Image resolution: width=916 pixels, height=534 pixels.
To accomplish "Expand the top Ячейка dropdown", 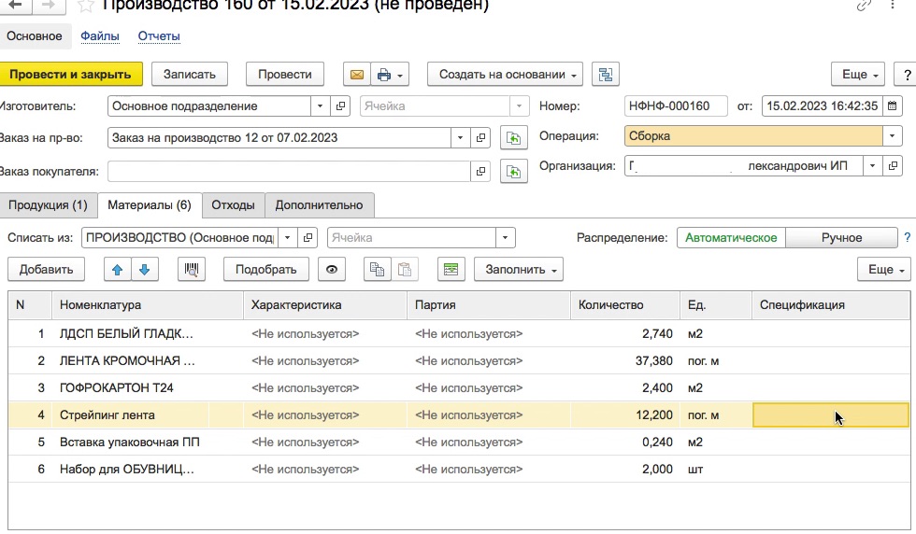I will 519,106.
